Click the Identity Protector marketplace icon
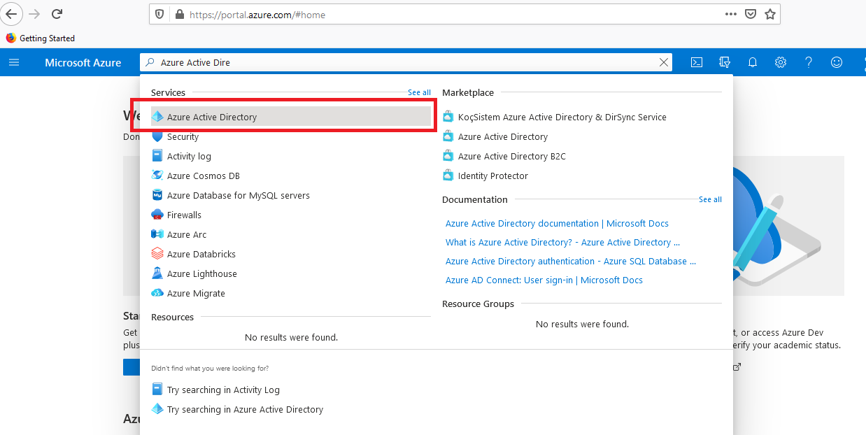Image resolution: width=866 pixels, height=435 pixels. tap(448, 176)
